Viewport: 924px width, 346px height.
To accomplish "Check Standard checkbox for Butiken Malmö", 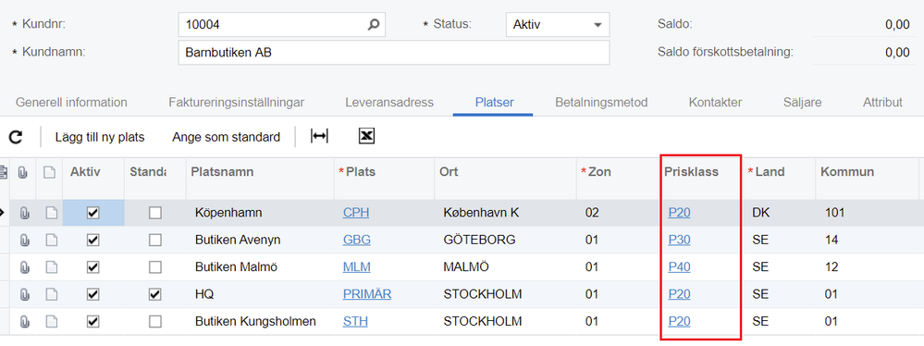I will click(x=155, y=267).
